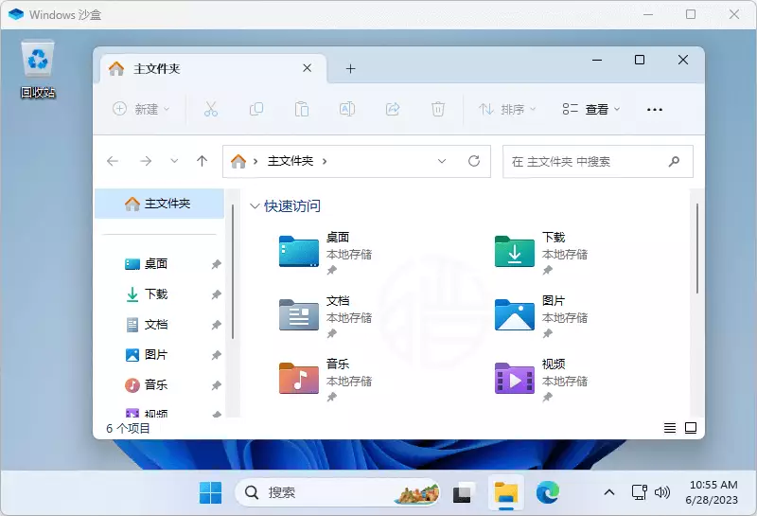The image size is (757, 516).
Task: Switch to large icons view in status bar
Action: click(x=691, y=428)
